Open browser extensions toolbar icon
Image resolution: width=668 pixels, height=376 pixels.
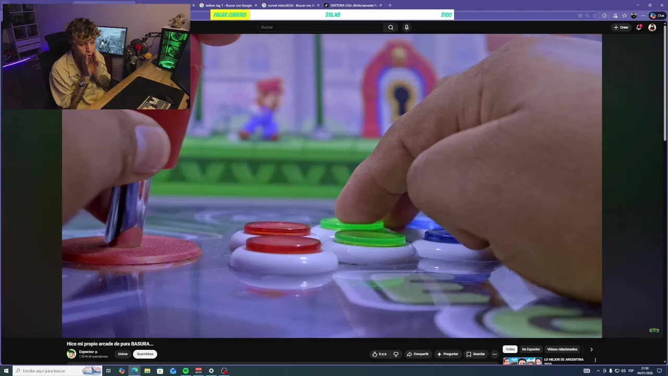pyautogui.click(x=615, y=16)
